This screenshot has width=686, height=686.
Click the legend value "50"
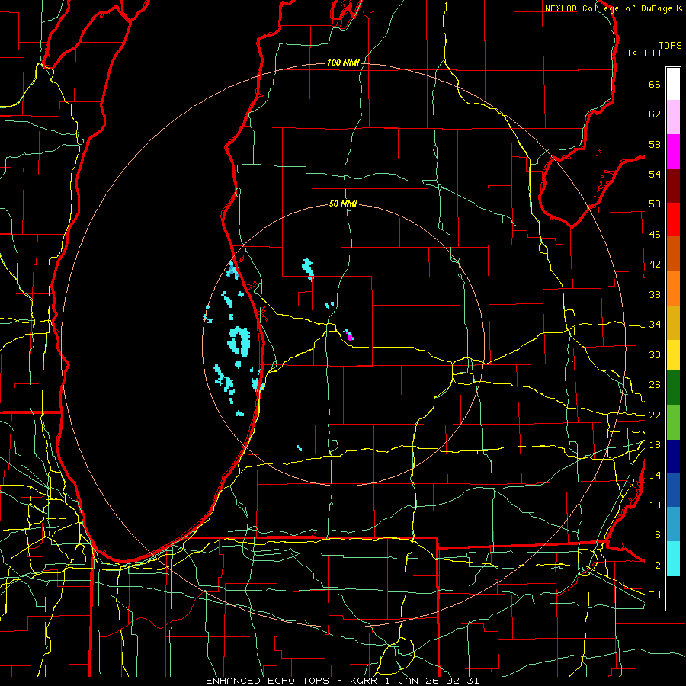[x=655, y=204]
